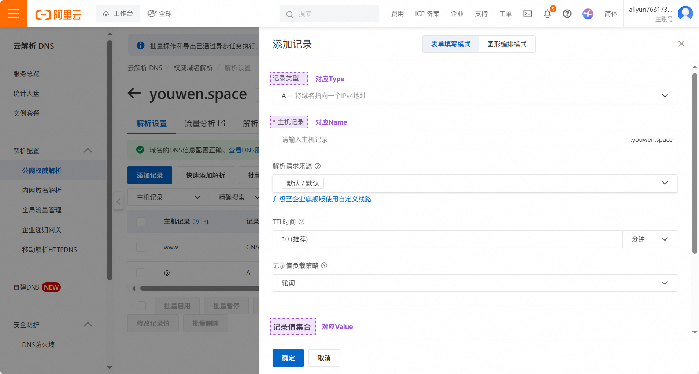The height and width of the screenshot is (374, 699).
Task: Open ICP 备案 in top menu
Action: click(x=427, y=14)
